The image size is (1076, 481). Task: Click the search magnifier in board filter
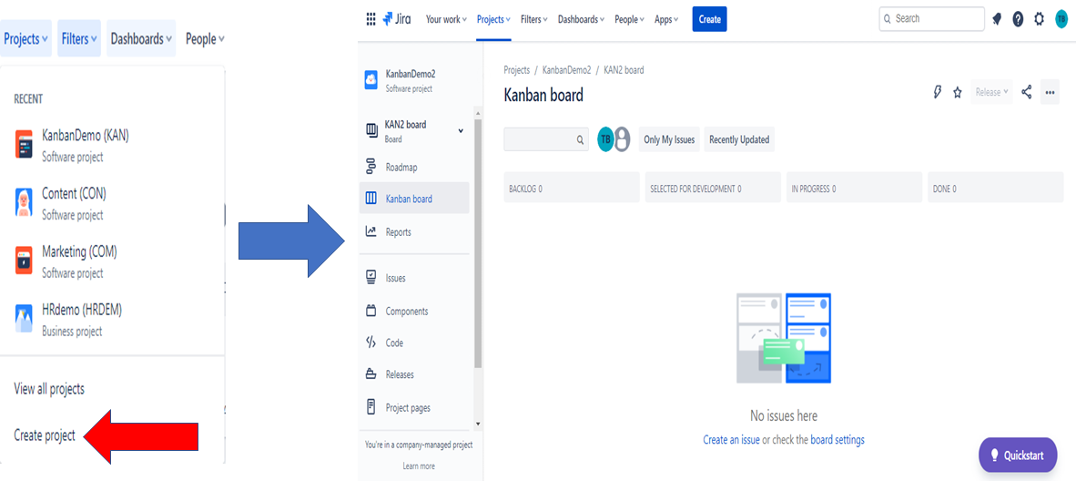pos(580,139)
